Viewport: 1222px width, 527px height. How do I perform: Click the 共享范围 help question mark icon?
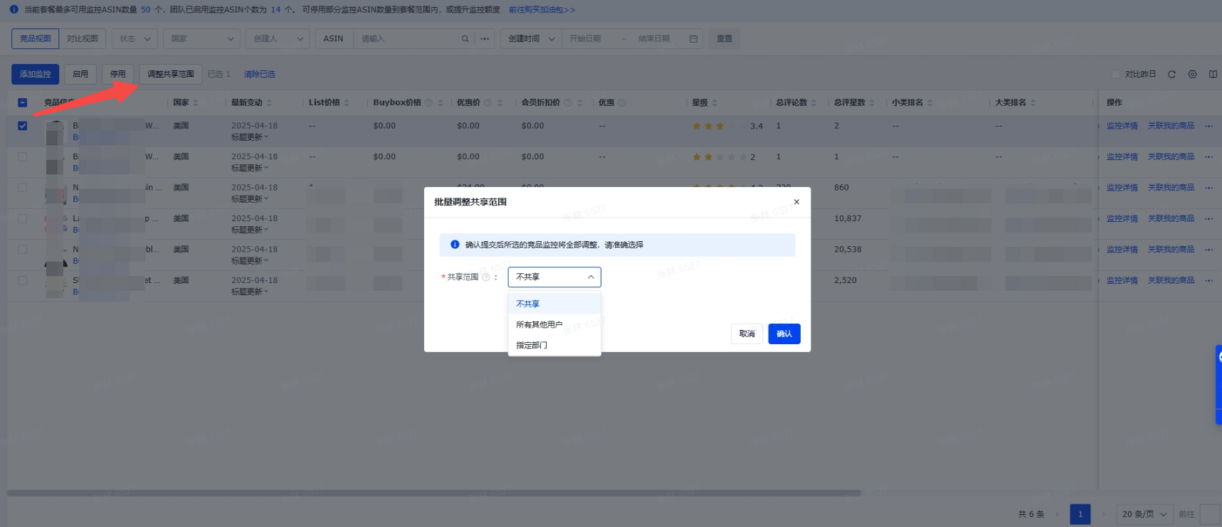(x=486, y=277)
